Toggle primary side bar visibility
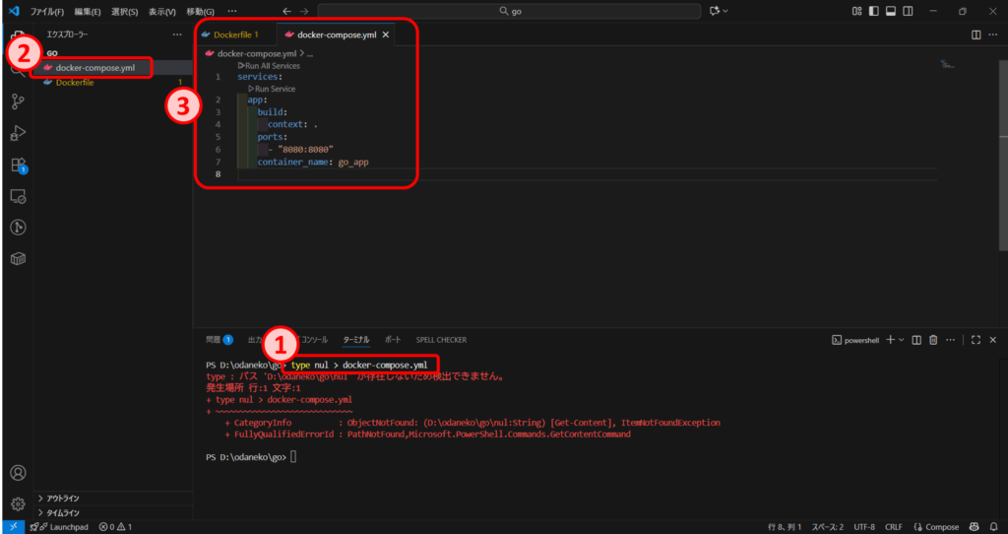The image size is (1008, 534). tap(872, 11)
